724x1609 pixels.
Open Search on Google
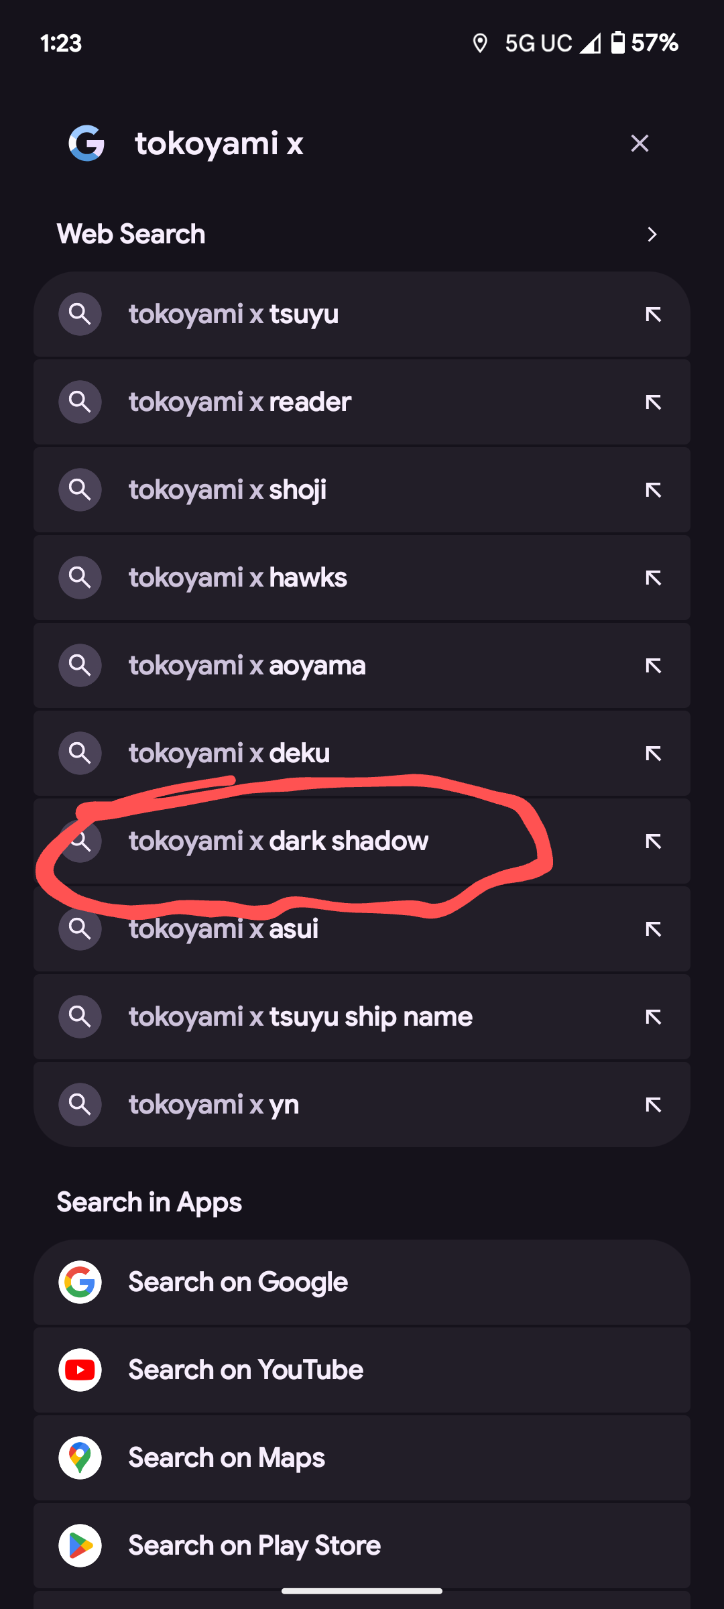point(362,1282)
